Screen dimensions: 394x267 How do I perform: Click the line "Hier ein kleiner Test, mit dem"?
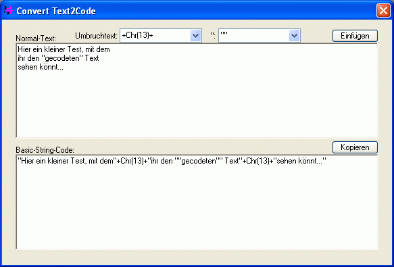coord(64,49)
